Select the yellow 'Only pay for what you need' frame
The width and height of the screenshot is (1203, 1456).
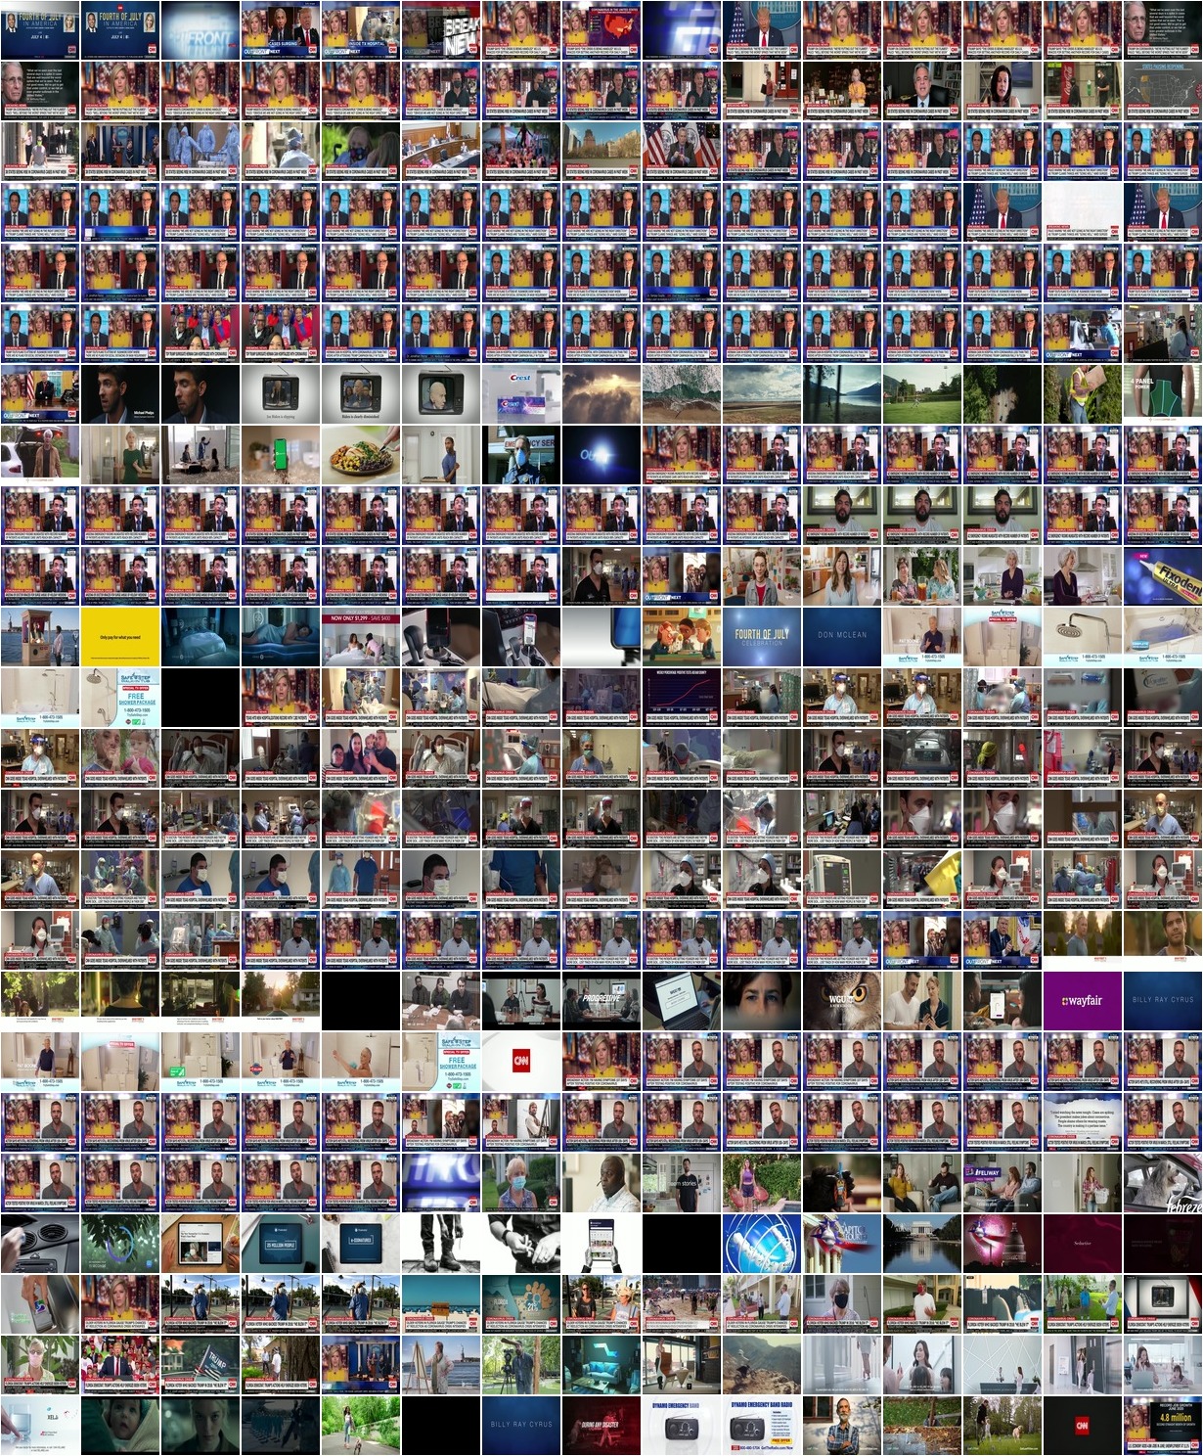click(120, 636)
